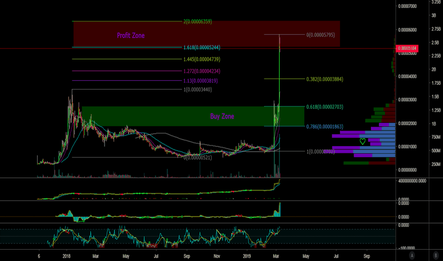Click the retracement label 0.618(0.00002703)

click(x=325, y=107)
